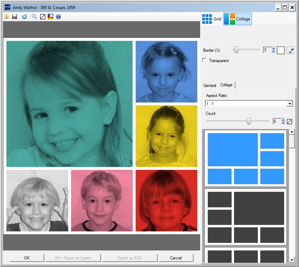The height and width of the screenshot is (267, 299).
Task: Click the Count number field
Action: tap(277, 121)
